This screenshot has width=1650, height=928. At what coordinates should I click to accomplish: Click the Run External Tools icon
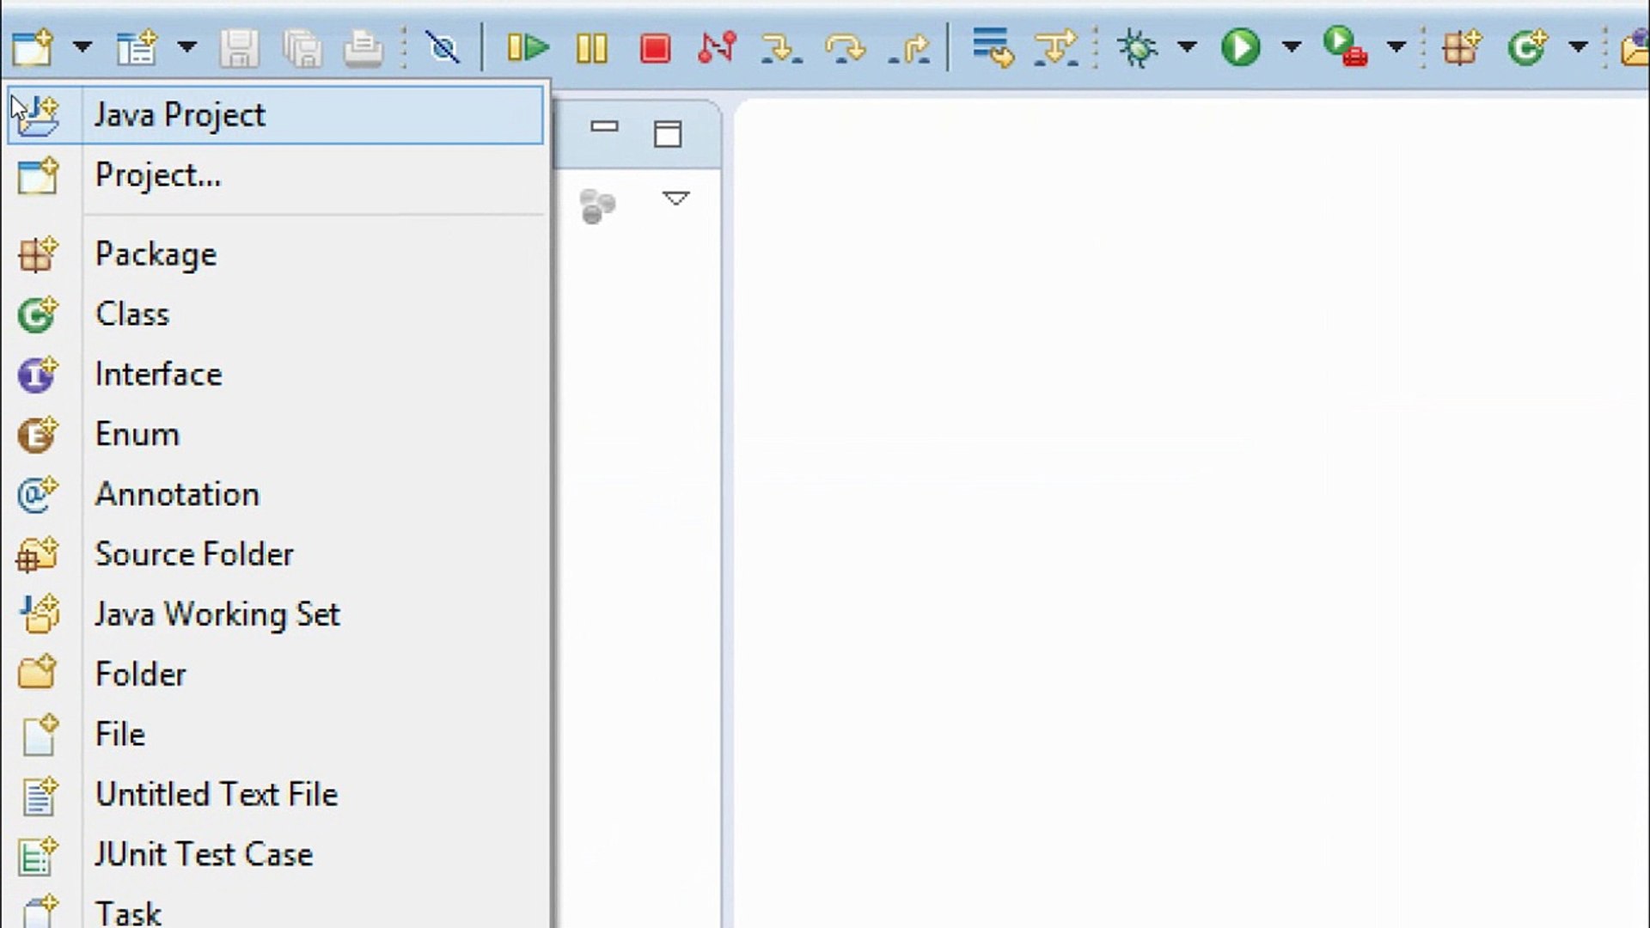(x=1346, y=47)
